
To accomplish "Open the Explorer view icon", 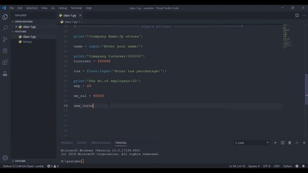I will [5, 17].
